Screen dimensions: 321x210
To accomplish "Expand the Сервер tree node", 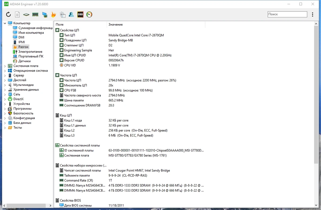I will point(5,76).
